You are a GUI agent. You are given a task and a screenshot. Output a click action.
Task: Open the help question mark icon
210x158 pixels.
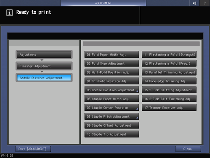click(x=205, y=3)
